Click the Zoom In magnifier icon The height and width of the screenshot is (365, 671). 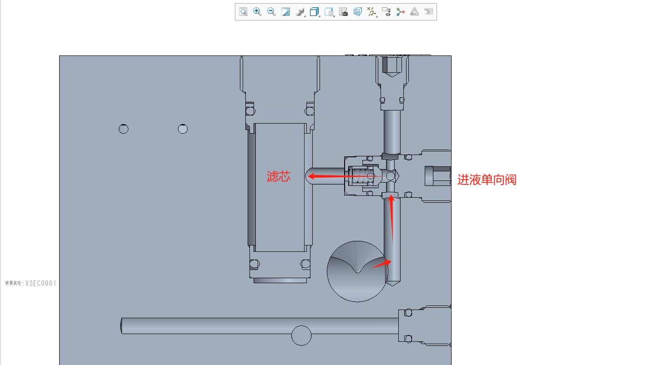(257, 12)
